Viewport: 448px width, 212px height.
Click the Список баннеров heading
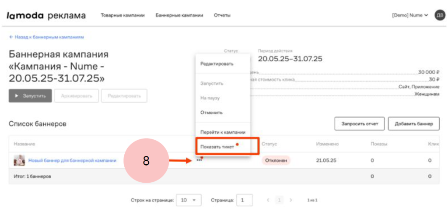tap(38, 124)
